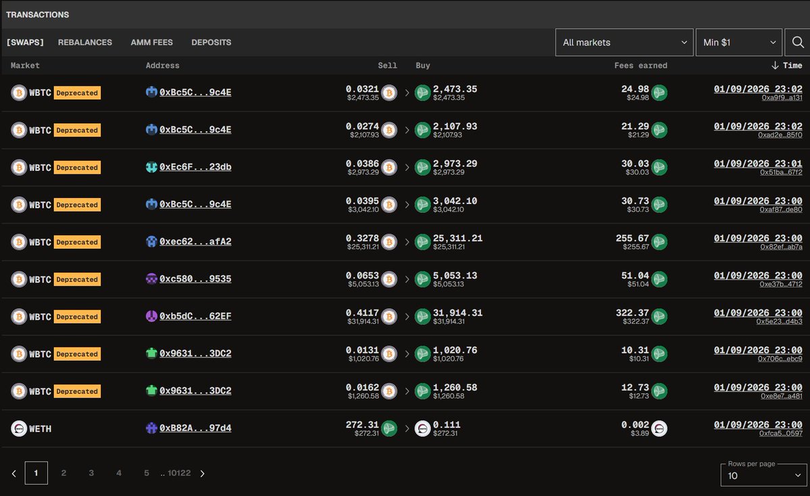
Task: Jump to page 2 of transactions
Action: (x=64, y=473)
